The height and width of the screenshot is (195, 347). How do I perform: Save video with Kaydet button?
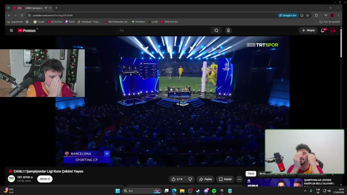point(225,179)
